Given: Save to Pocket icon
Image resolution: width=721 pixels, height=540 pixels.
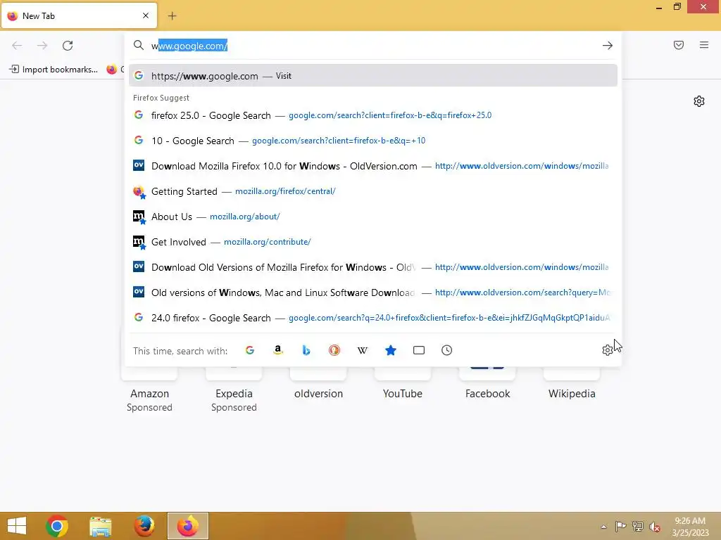Looking at the screenshot, I should point(679,45).
